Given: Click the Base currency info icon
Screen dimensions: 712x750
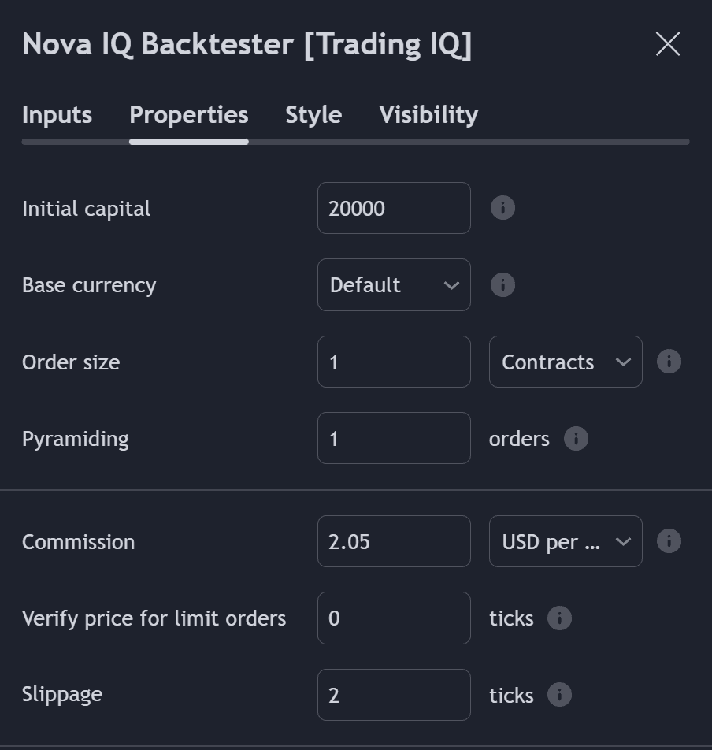Looking at the screenshot, I should pos(502,285).
